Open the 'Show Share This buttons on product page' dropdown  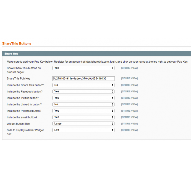pos(84,68)
